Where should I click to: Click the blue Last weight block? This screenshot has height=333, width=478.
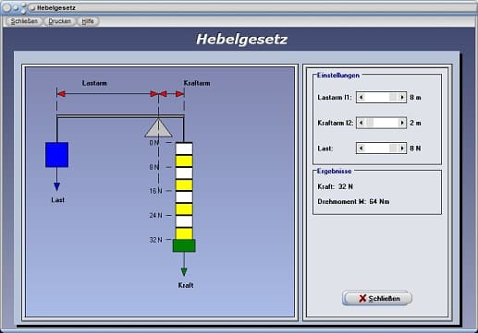click(x=57, y=155)
